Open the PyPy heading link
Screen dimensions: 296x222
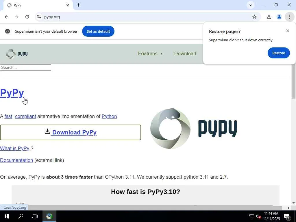tap(12, 93)
